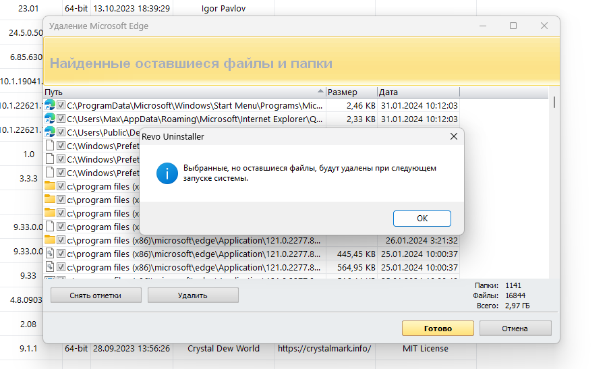Click the Файлы count 16844

[515, 295]
